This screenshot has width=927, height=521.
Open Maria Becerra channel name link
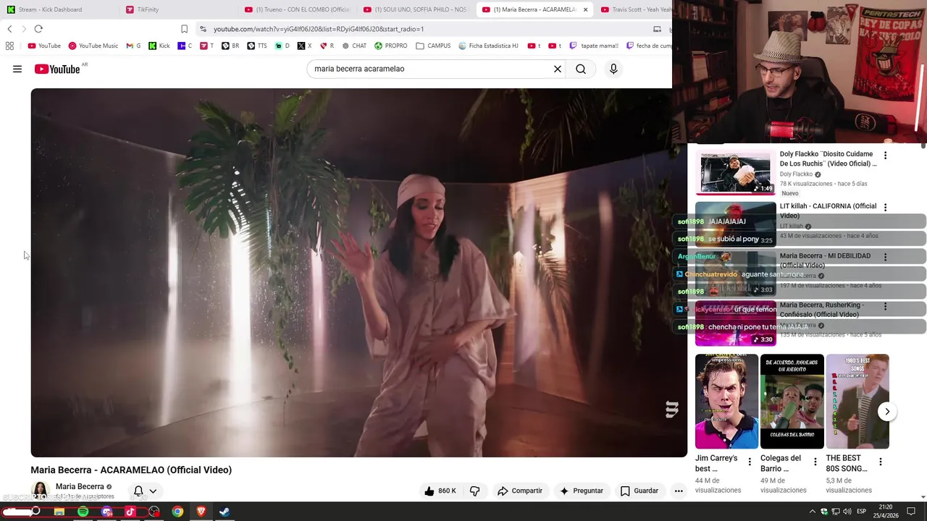click(x=80, y=486)
